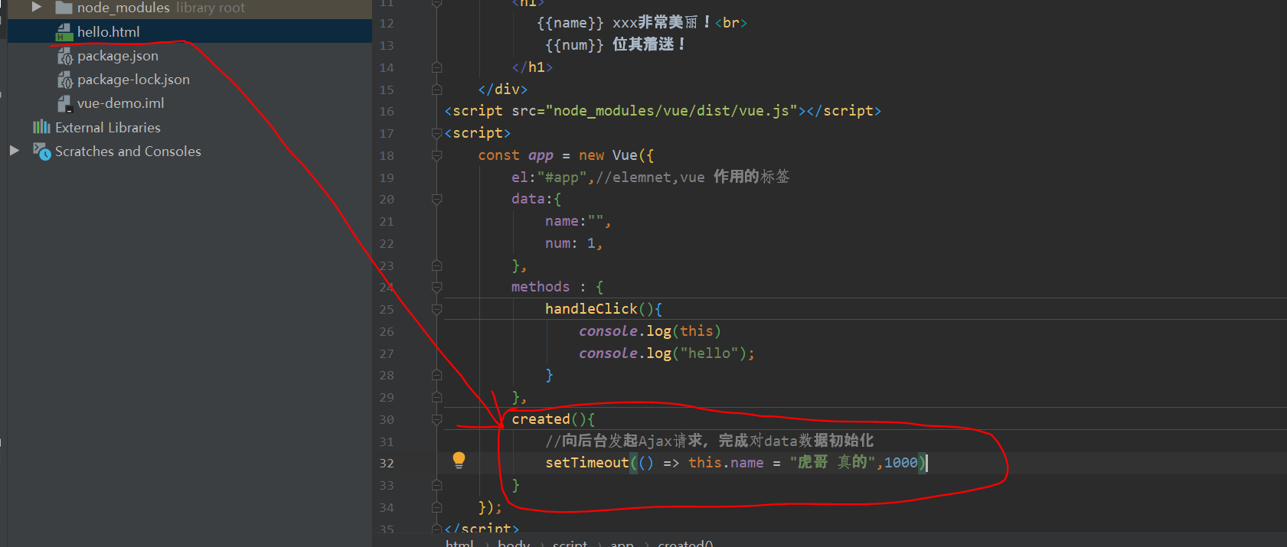This screenshot has width=1287, height=547.
Task: Click the 'methods' keyword on line 24
Action: (541, 287)
